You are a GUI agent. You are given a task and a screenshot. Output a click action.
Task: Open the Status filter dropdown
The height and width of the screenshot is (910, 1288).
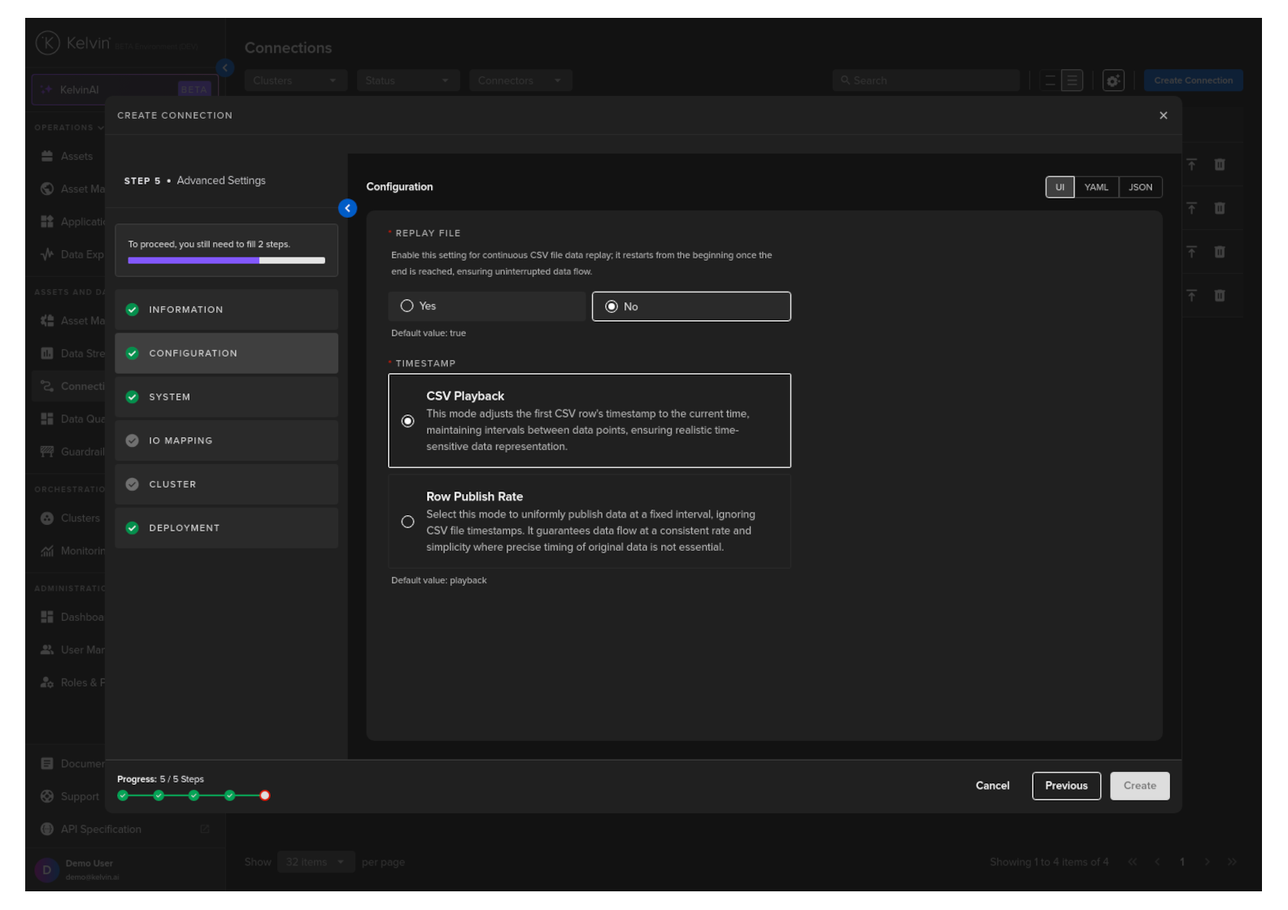[407, 80]
